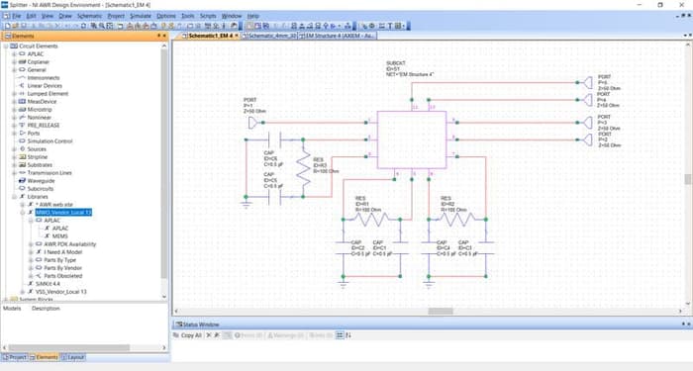The height and width of the screenshot is (371, 693).
Task: Close the Elements panel
Action: point(165,36)
